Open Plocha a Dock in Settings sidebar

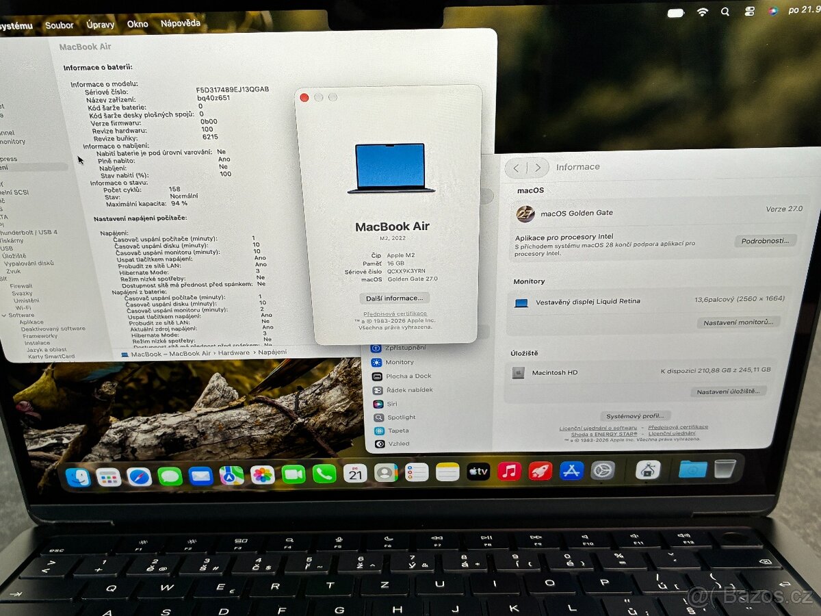408,376
